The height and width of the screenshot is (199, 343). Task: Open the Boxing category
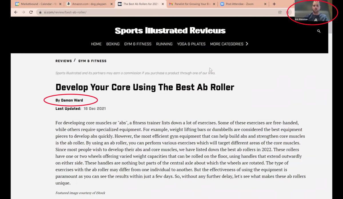(x=113, y=44)
